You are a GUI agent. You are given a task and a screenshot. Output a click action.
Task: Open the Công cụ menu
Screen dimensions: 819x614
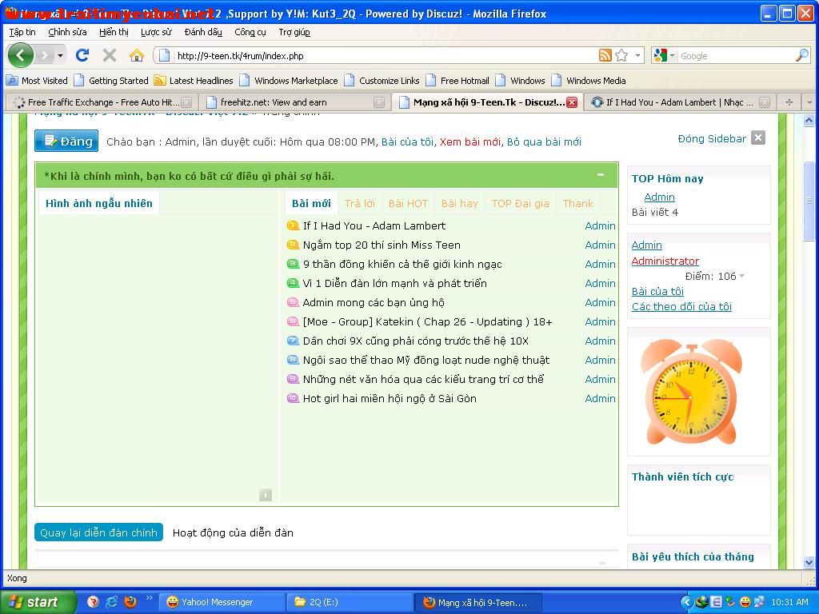(x=250, y=32)
